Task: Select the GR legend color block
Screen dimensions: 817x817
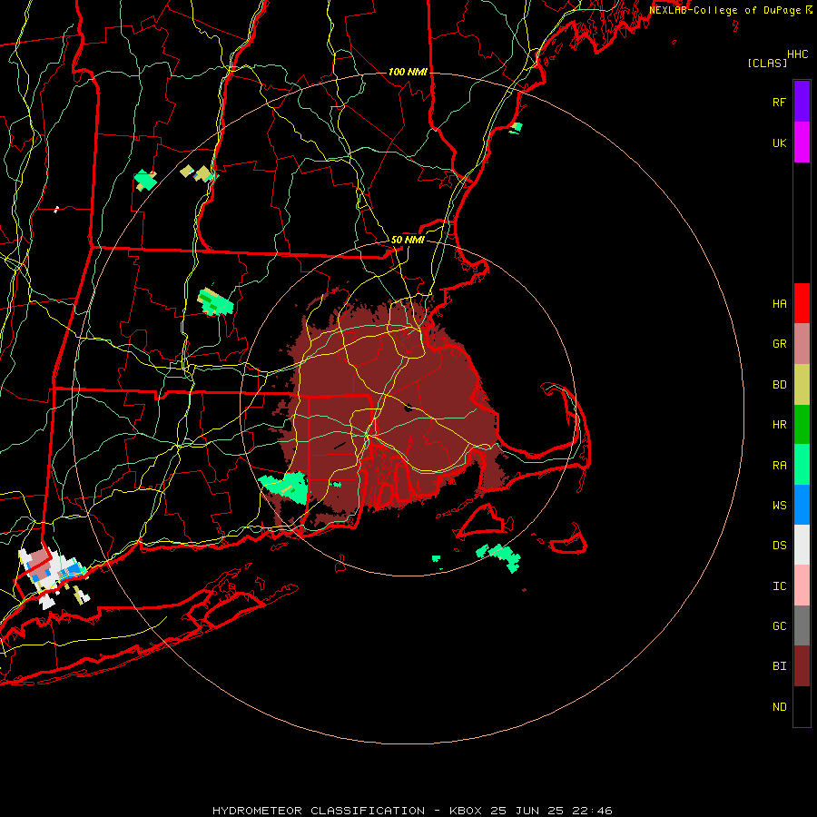Action: pyautogui.click(x=802, y=344)
